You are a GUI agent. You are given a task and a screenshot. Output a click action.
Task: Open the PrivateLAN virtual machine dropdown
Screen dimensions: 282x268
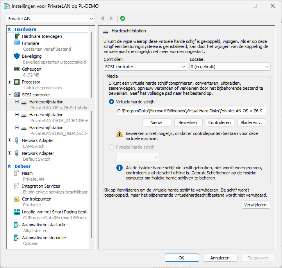50,19
